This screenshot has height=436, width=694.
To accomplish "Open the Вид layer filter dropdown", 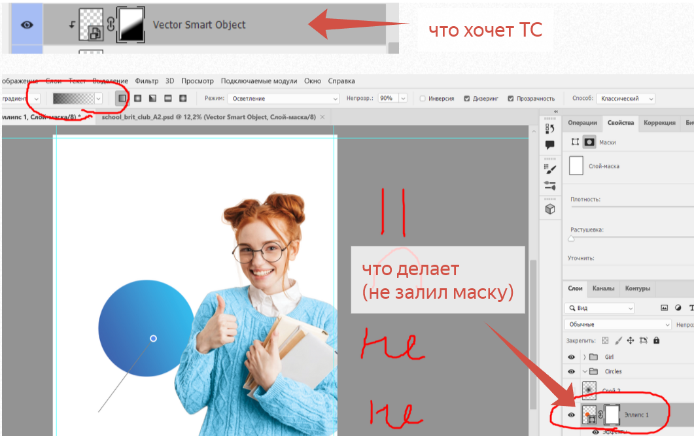I will 600,308.
